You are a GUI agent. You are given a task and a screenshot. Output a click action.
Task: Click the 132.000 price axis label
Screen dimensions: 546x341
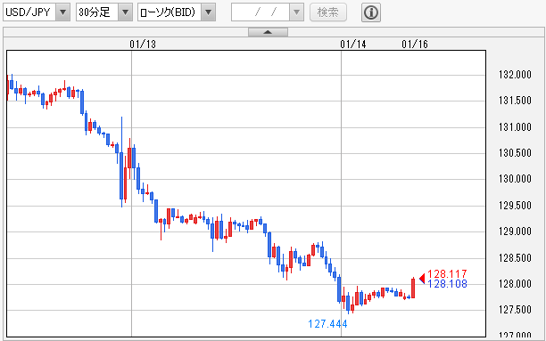pos(515,75)
